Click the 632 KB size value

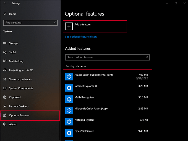[144, 120]
